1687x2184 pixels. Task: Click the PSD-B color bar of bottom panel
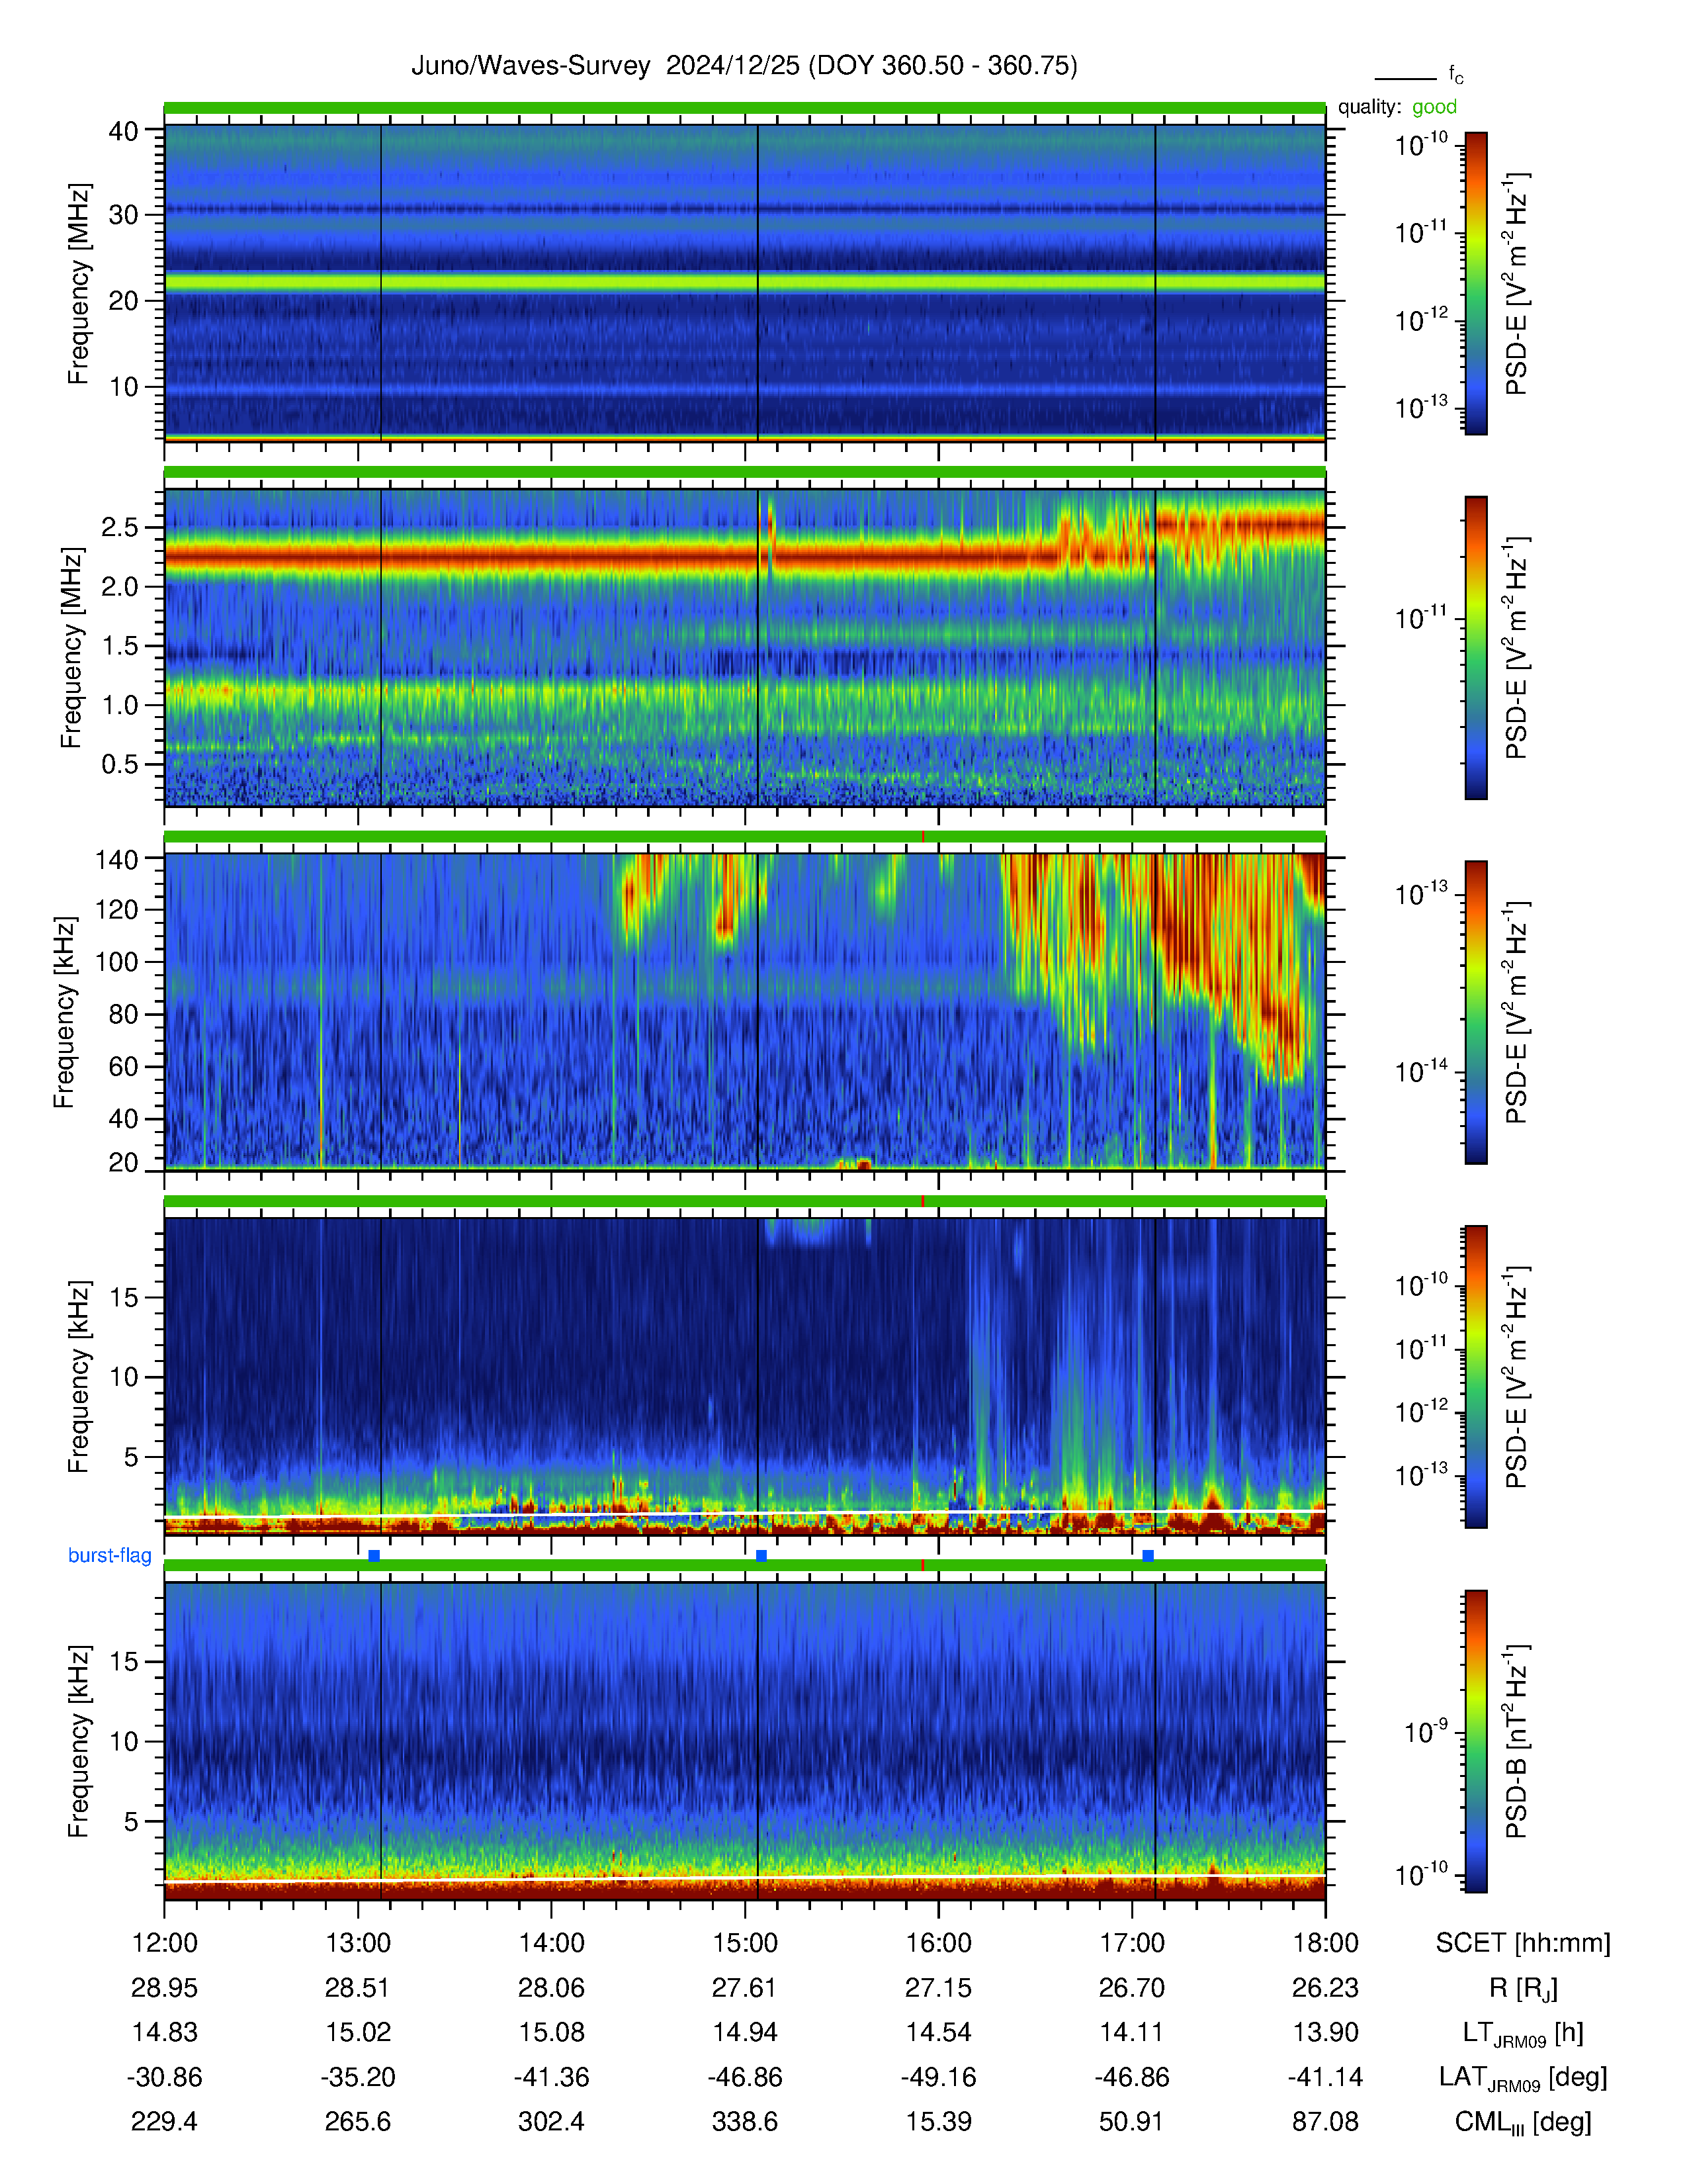[1476, 1741]
